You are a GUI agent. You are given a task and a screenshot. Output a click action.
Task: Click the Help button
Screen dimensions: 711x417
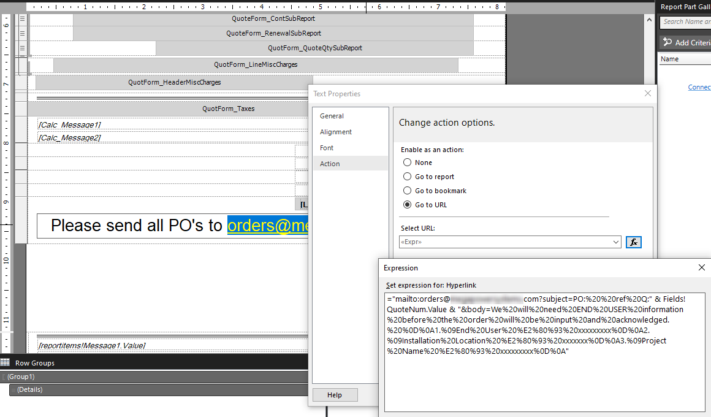[x=335, y=394]
